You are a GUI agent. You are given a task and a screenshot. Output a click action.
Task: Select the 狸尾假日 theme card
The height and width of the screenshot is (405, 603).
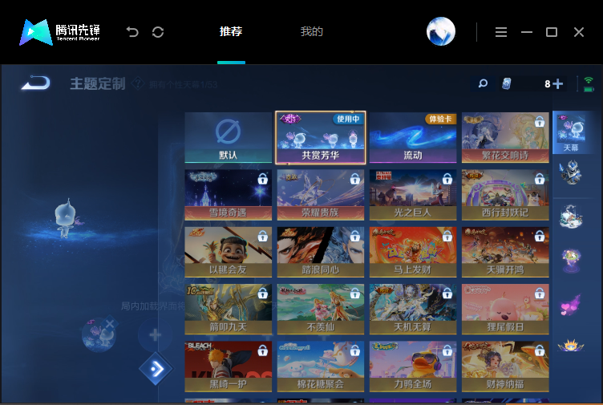point(505,310)
